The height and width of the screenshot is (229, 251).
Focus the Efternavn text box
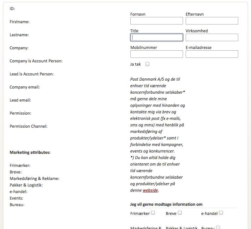[212, 21]
